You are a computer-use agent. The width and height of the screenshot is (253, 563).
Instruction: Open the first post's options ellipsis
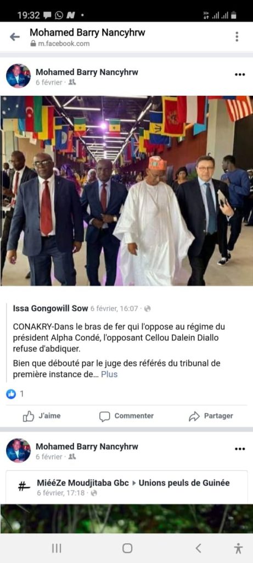pos(240,75)
